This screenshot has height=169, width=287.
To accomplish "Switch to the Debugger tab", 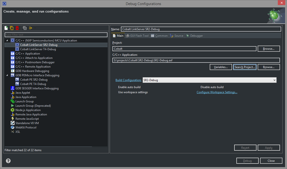I will [x=194, y=36].
